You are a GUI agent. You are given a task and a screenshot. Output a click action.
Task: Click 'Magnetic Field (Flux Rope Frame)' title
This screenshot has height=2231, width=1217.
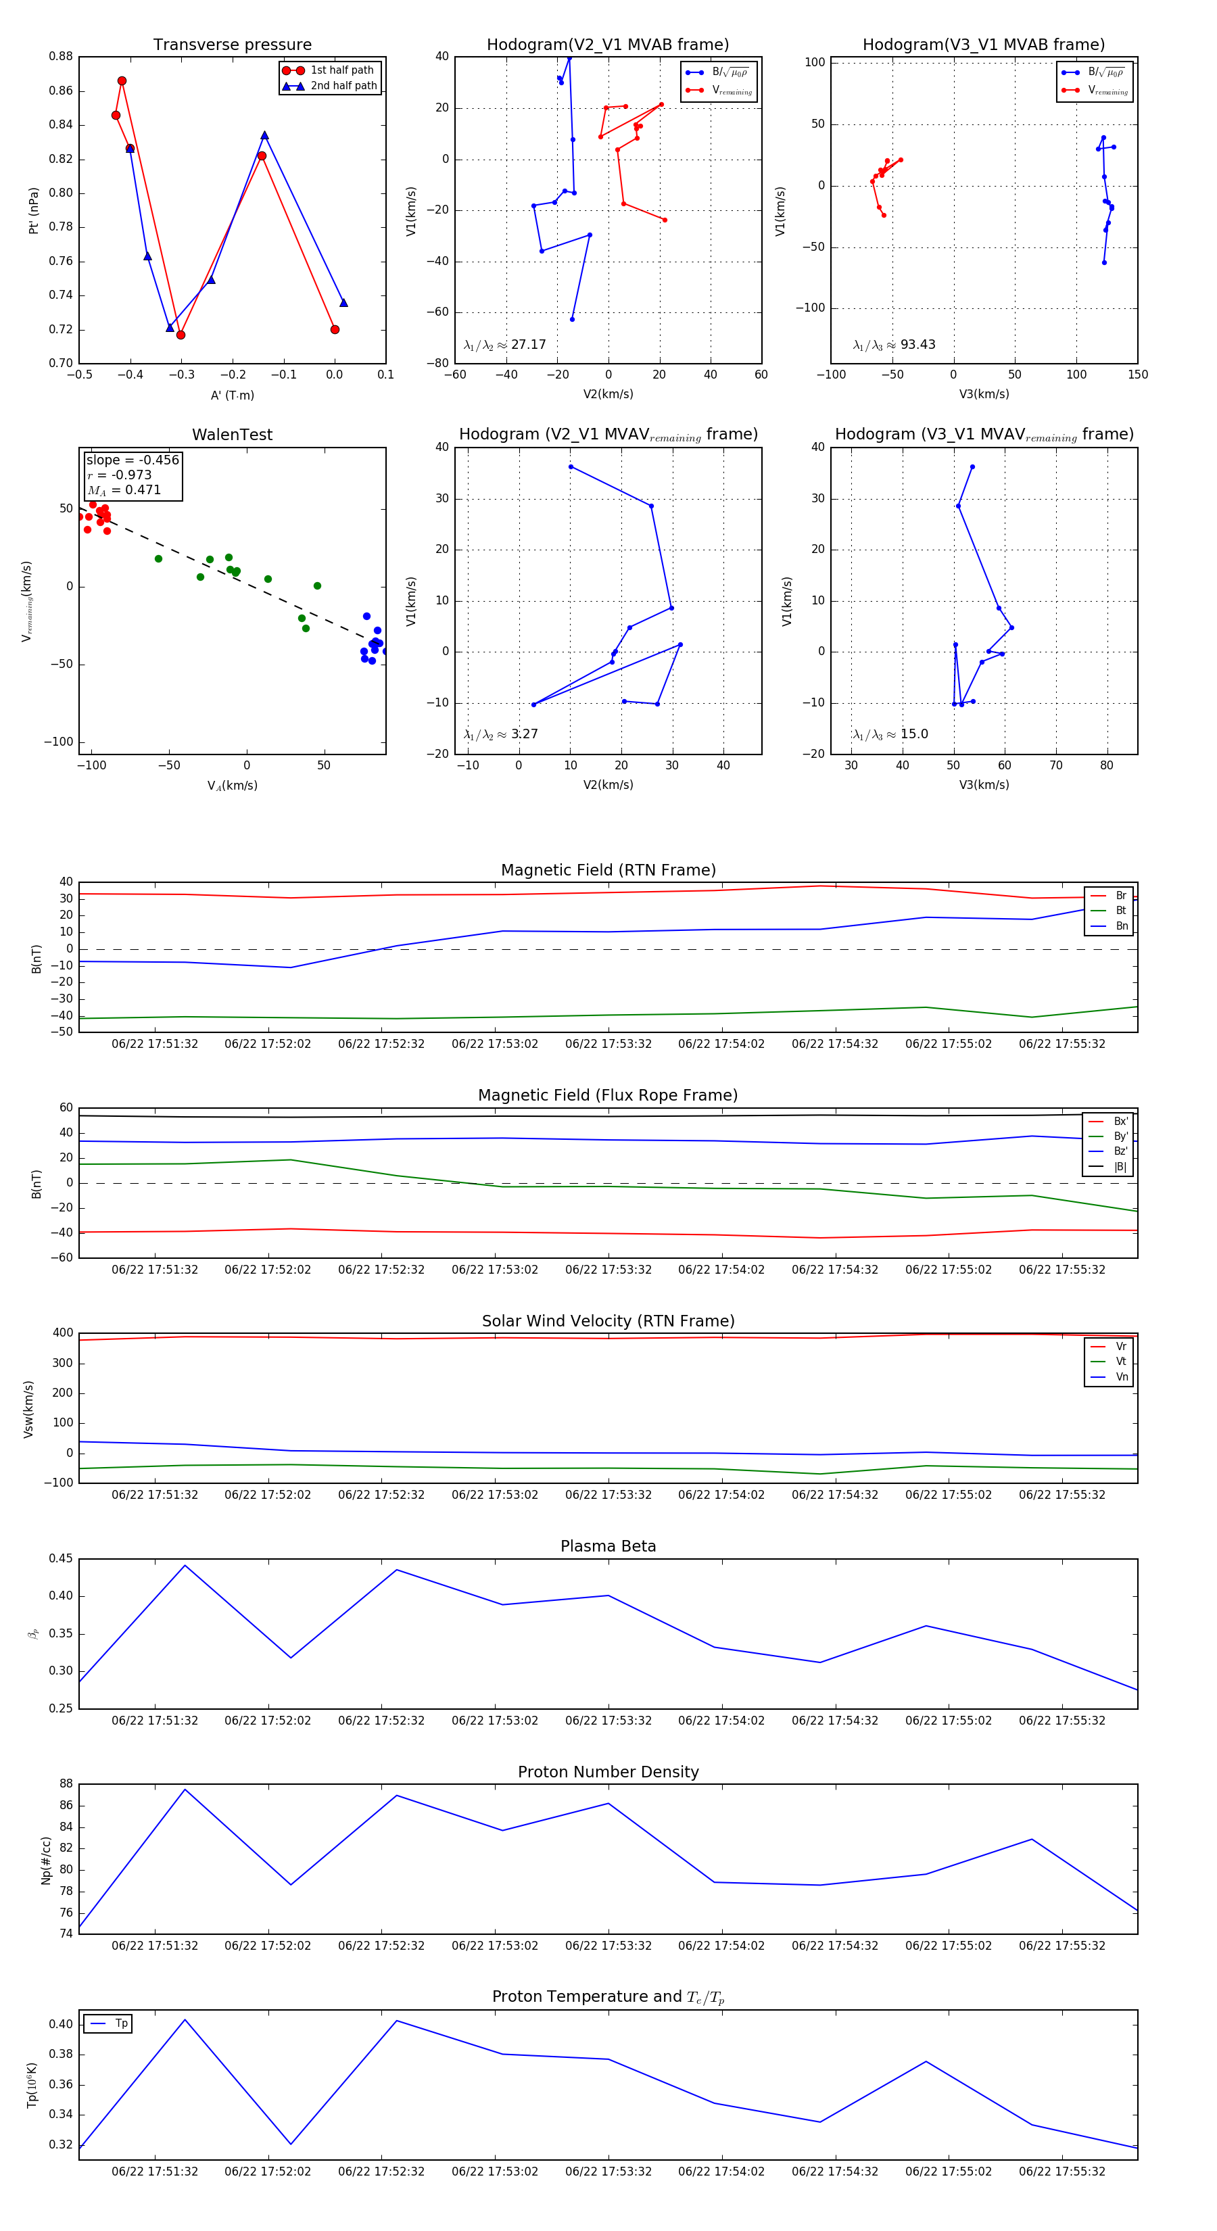(608, 1096)
